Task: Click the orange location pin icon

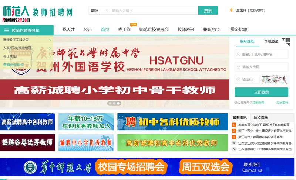Action: pyautogui.click(x=231, y=10)
